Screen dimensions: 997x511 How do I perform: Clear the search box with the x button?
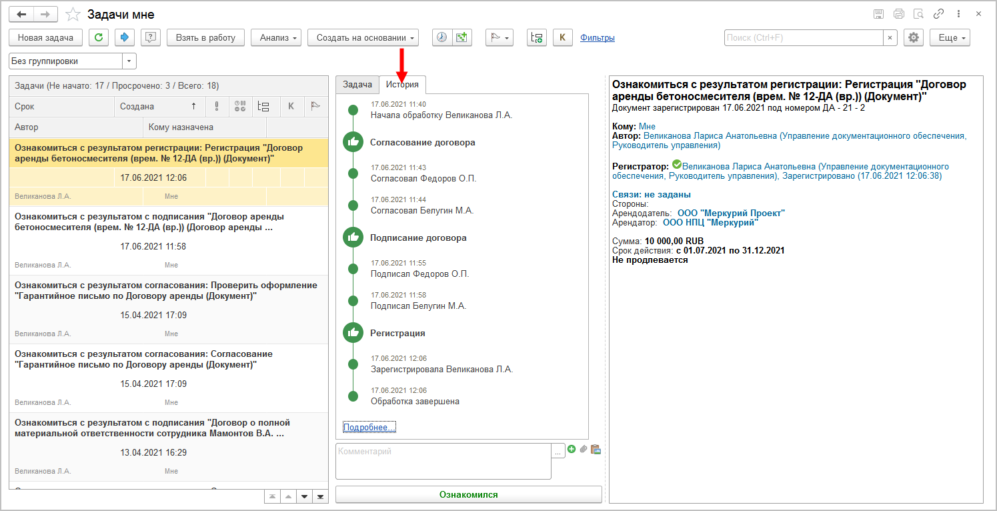click(890, 38)
